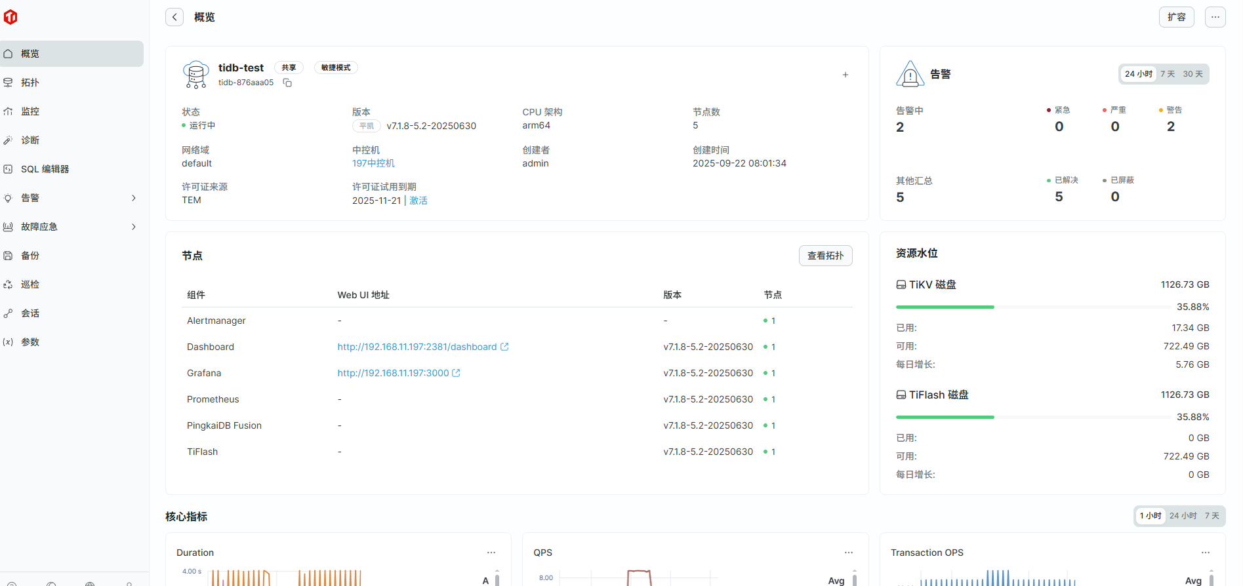The width and height of the screenshot is (1243, 586).
Task: Open Transaction OPS chart options menu
Action: coord(1205,553)
